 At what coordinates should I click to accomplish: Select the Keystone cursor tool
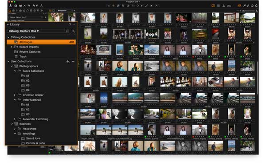pos(133,6)
